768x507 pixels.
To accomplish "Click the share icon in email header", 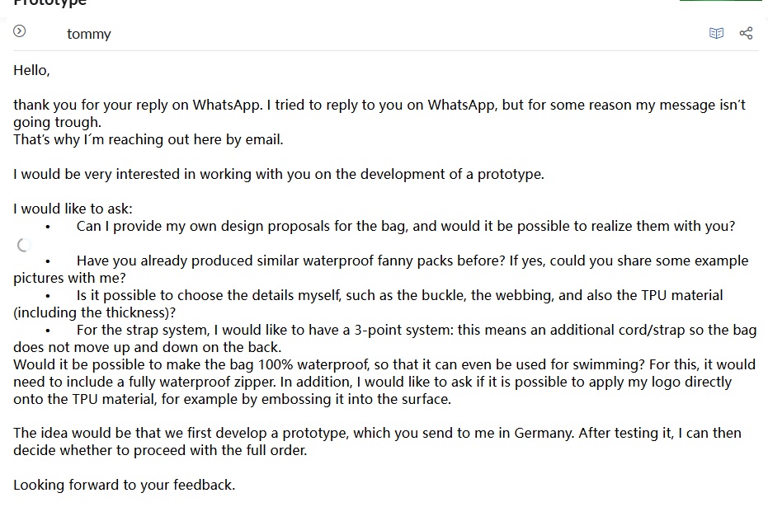I will pos(746,33).
